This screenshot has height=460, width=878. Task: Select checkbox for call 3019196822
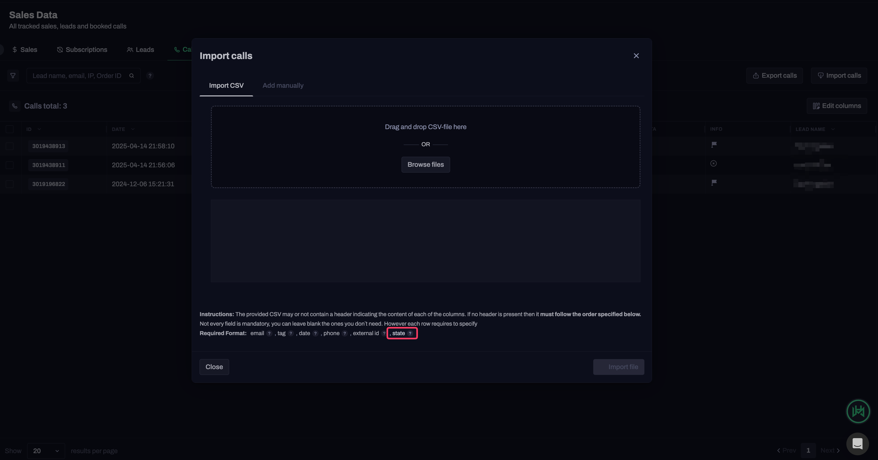9,184
